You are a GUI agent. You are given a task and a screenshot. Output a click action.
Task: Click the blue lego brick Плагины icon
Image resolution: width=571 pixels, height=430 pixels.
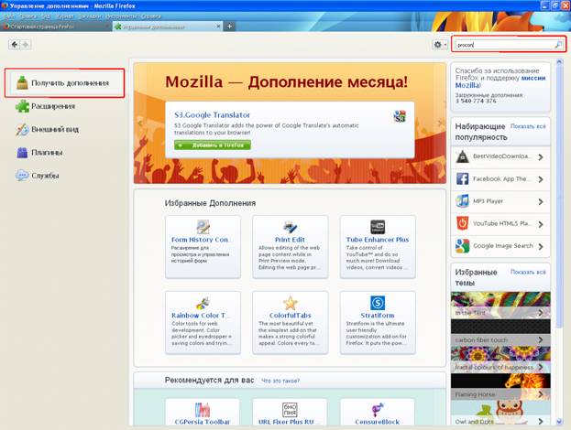click(22, 152)
